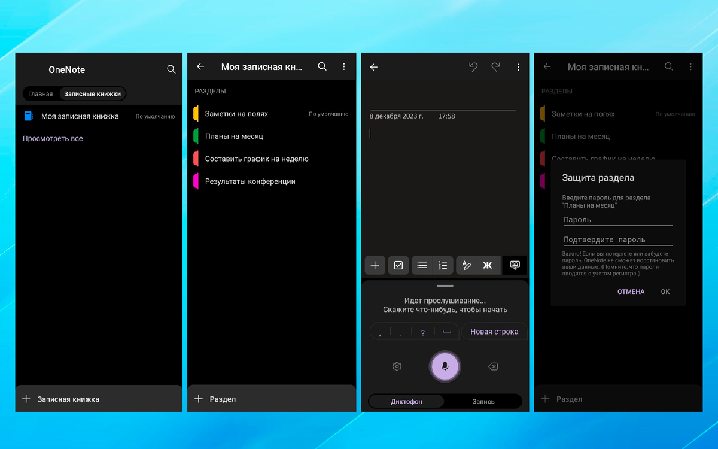Toggle bold Ж formatting
This screenshot has width=718, height=449.
488,265
